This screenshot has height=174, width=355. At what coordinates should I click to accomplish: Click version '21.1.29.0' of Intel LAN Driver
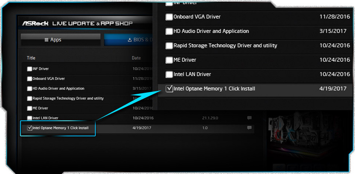click(x=210, y=118)
